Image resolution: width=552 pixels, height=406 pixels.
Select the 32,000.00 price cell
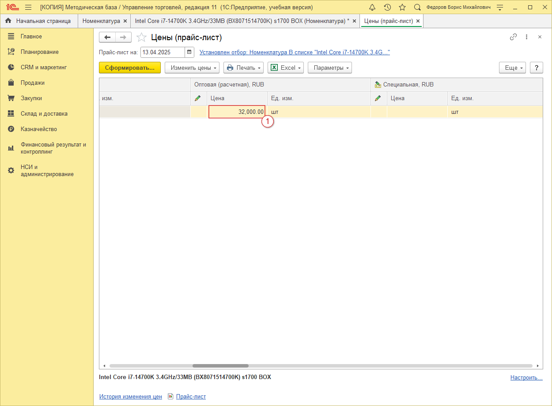237,112
